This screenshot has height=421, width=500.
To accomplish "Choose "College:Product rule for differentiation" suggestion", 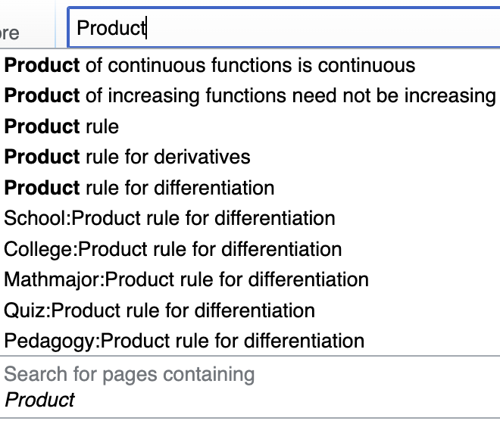I will pos(173,249).
